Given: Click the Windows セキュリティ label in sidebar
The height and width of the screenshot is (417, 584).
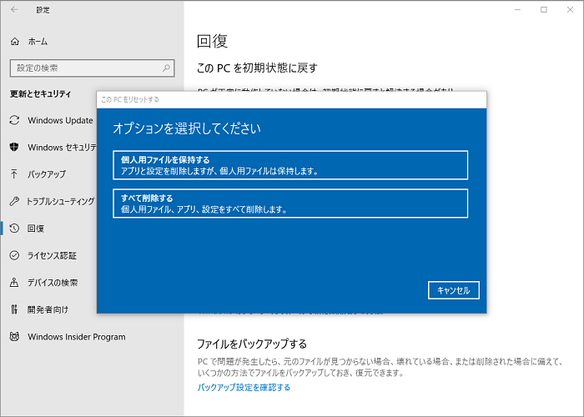Looking at the screenshot, I should (x=62, y=148).
